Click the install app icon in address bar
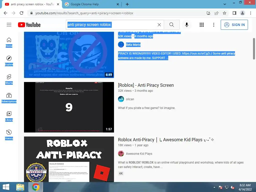 click(208, 13)
